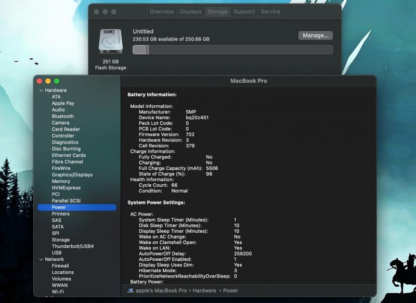This screenshot has width=416, height=303.
Task: Select the highlighted Power sidebar item
Action: click(x=77, y=207)
